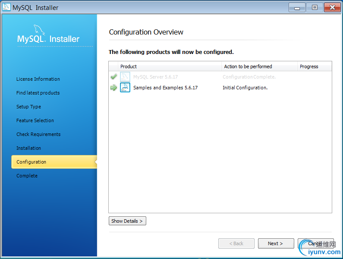
Task: Click the MySQL Installer title bar icon
Action: click(6, 7)
